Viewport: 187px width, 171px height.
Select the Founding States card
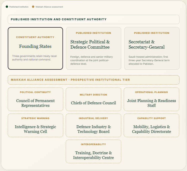(x=35, y=48)
